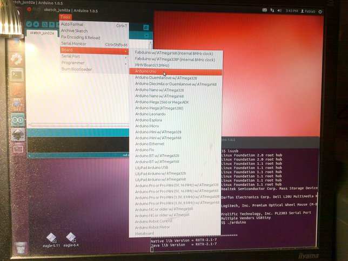Choose Arduino Ethernet board

point(175,144)
